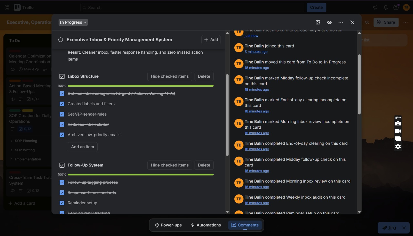Dismiss the Jira banner close icon
Image resolution: width=413 pixels, height=236 pixels.
point(404,228)
